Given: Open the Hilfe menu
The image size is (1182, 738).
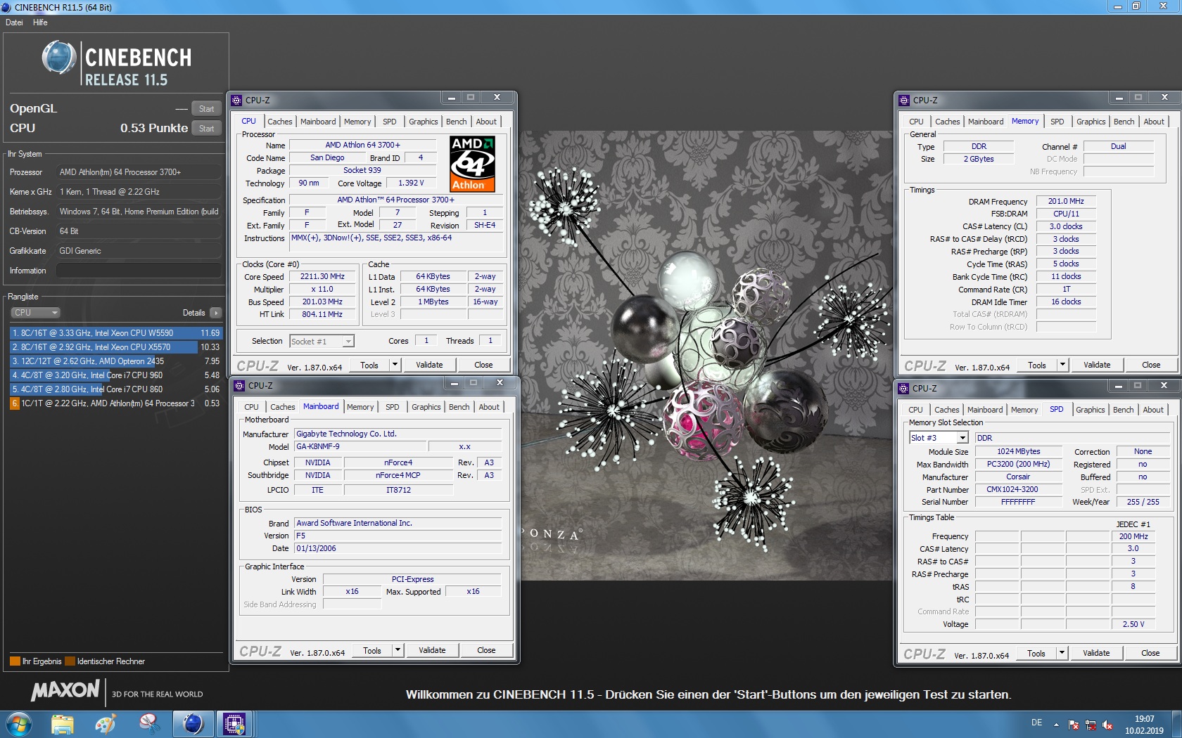Looking at the screenshot, I should tap(40, 22).
